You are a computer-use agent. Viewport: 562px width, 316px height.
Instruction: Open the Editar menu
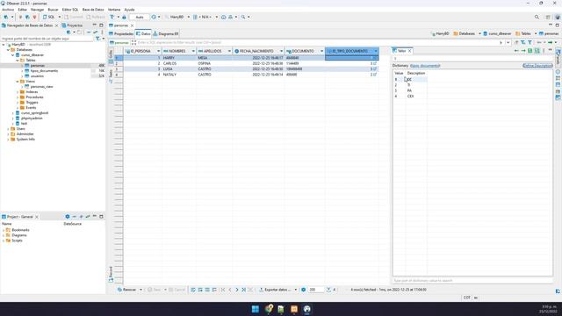[23, 10]
